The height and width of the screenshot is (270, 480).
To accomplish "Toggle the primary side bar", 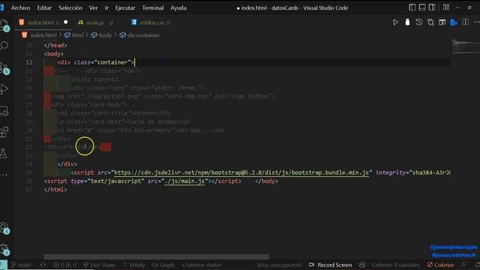I will click(x=412, y=7).
